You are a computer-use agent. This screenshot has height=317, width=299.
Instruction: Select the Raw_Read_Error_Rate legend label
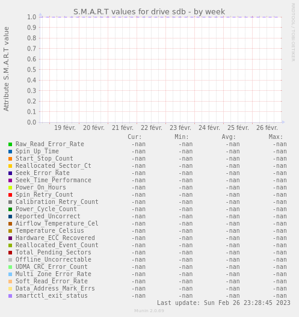pyautogui.click(x=50, y=144)
